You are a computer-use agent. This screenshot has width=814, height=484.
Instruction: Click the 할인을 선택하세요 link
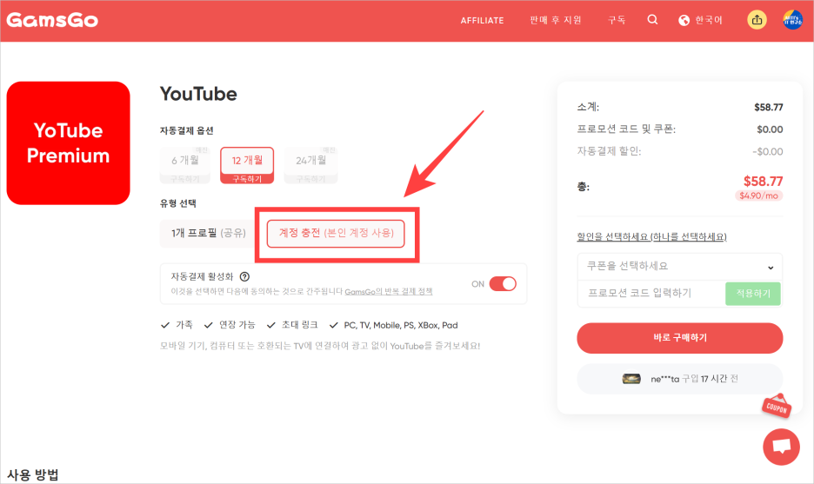pos(651,236)
